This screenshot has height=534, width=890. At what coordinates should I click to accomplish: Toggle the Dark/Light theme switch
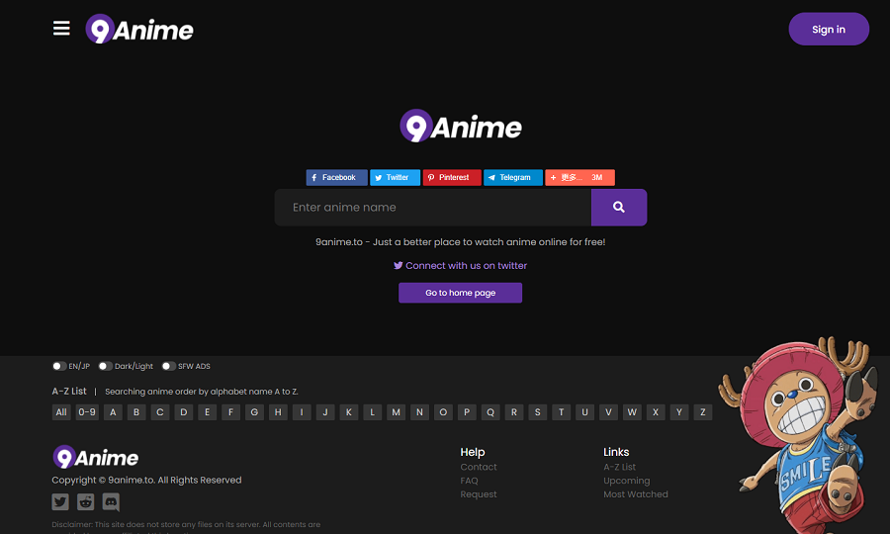click(x=105, y=366)
